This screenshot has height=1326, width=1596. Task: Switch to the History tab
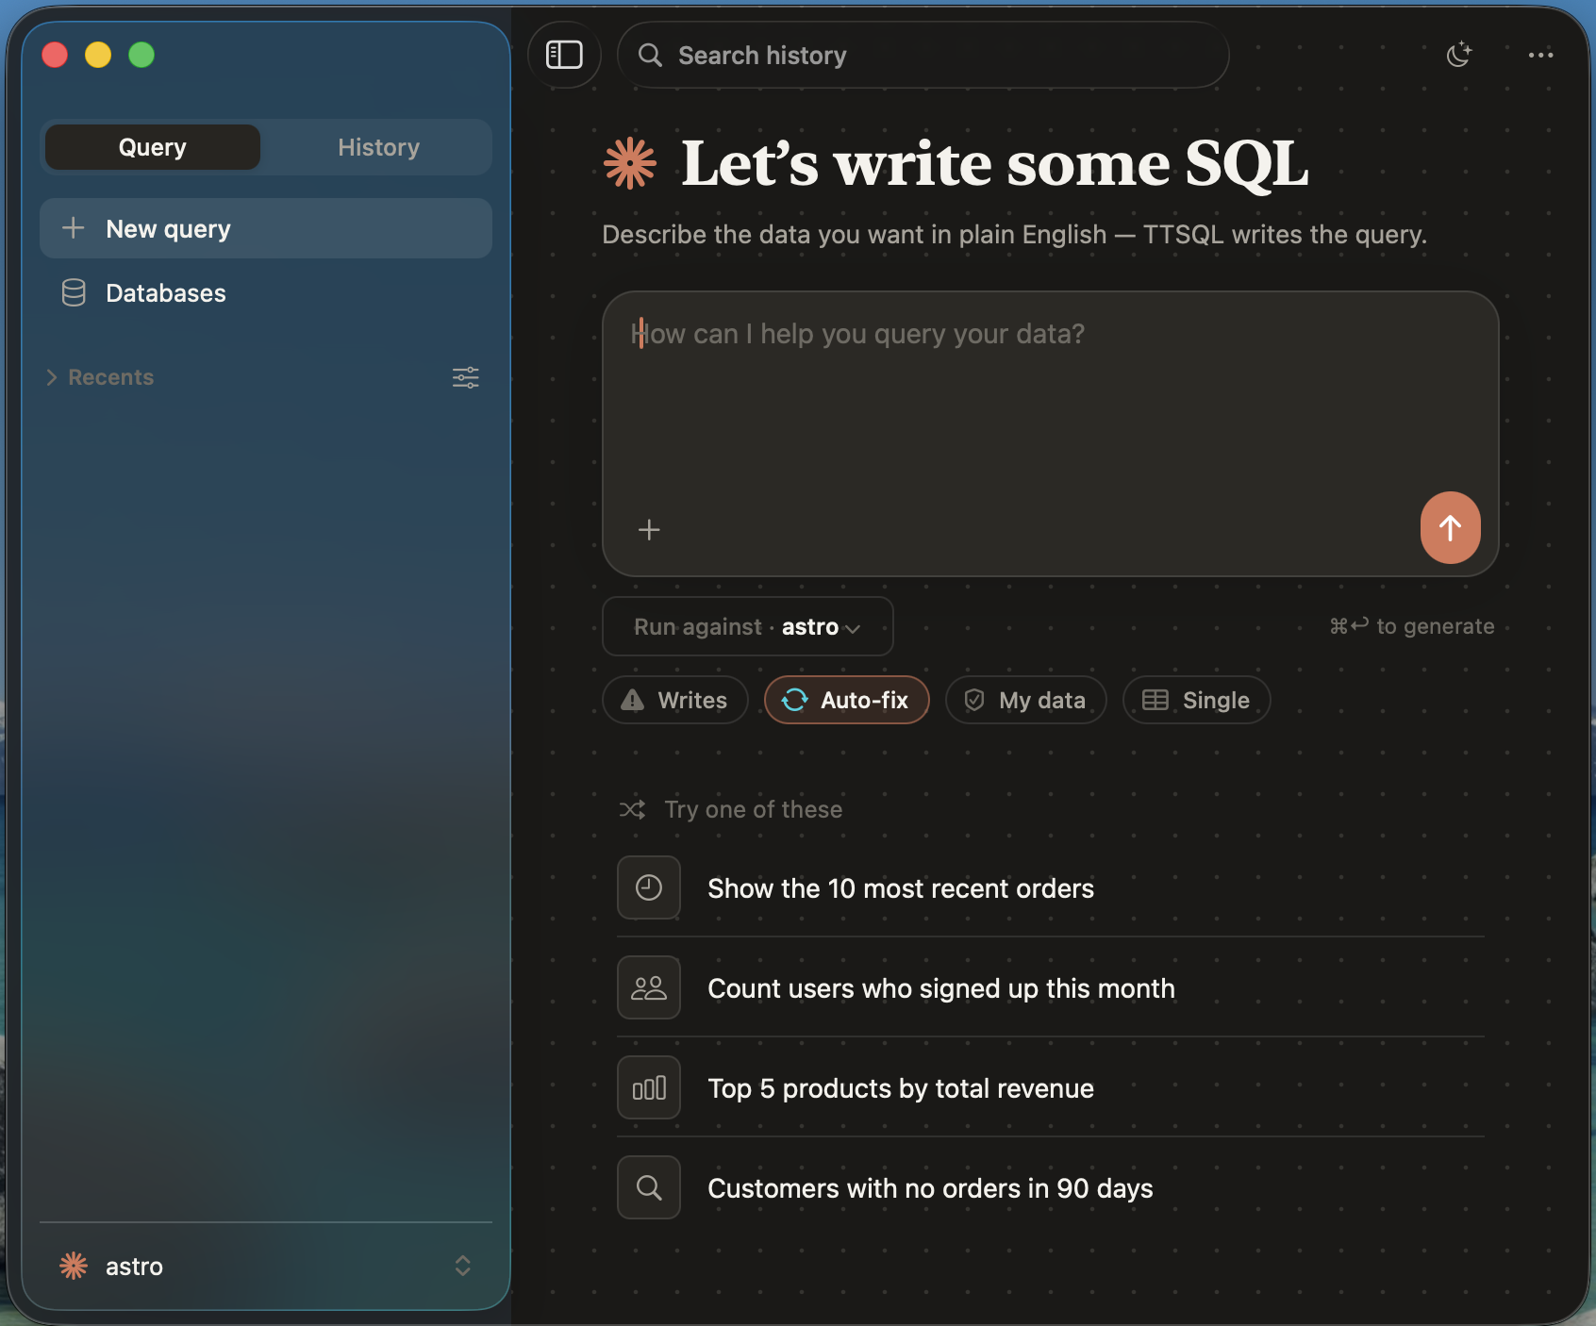[x=378, y=147]
